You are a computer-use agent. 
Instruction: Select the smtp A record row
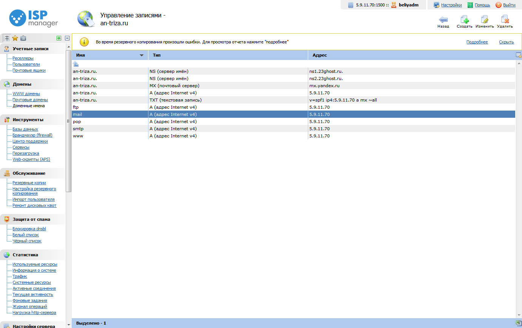point(293,129)
